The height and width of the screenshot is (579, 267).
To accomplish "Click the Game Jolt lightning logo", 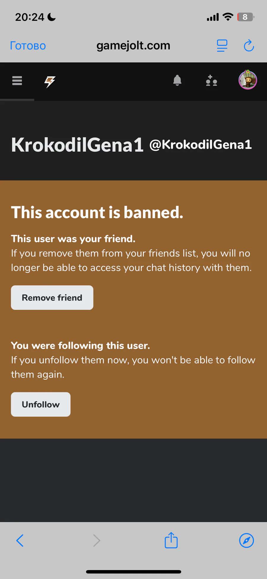I will 50,81.
